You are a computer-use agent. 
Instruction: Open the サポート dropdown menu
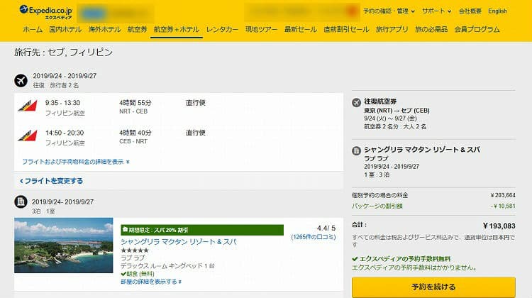click(436, 11)
